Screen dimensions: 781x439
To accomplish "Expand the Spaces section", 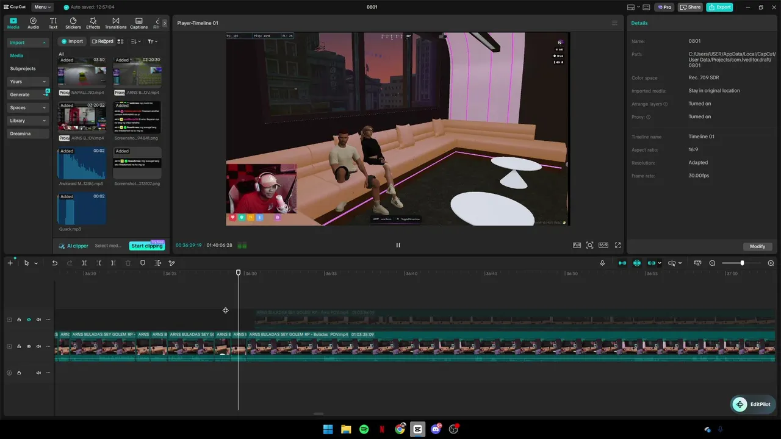I will [x=27, y=108].
